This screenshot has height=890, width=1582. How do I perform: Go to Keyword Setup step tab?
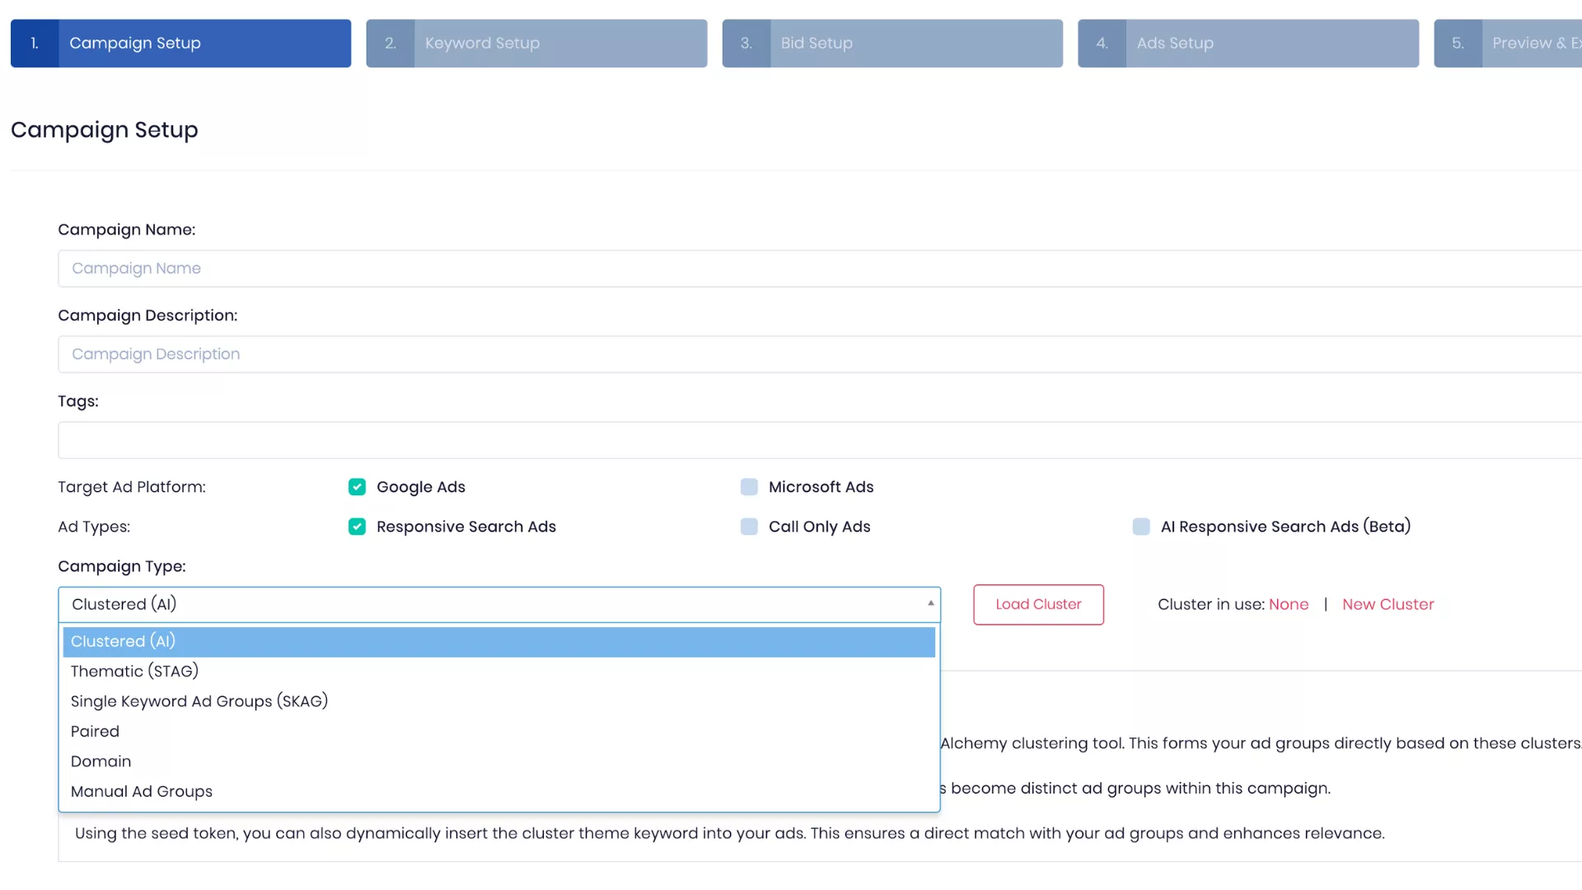pyautogui.click(x=536, y=43)
